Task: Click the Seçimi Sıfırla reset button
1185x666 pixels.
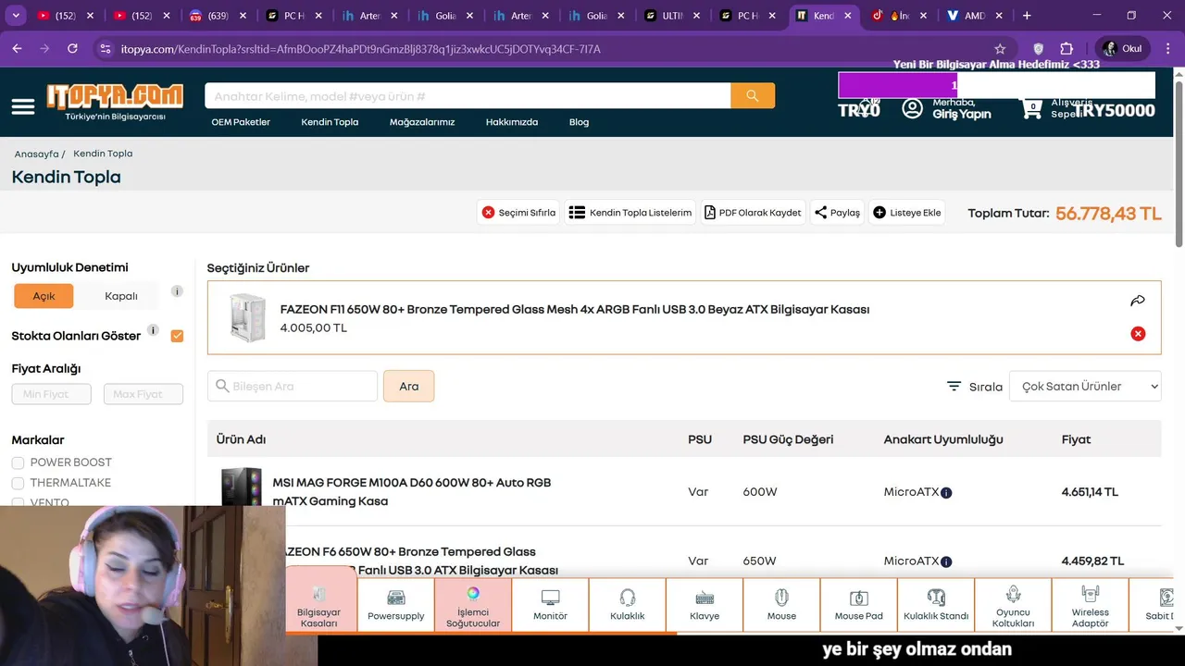Action: tap(518, 212)
